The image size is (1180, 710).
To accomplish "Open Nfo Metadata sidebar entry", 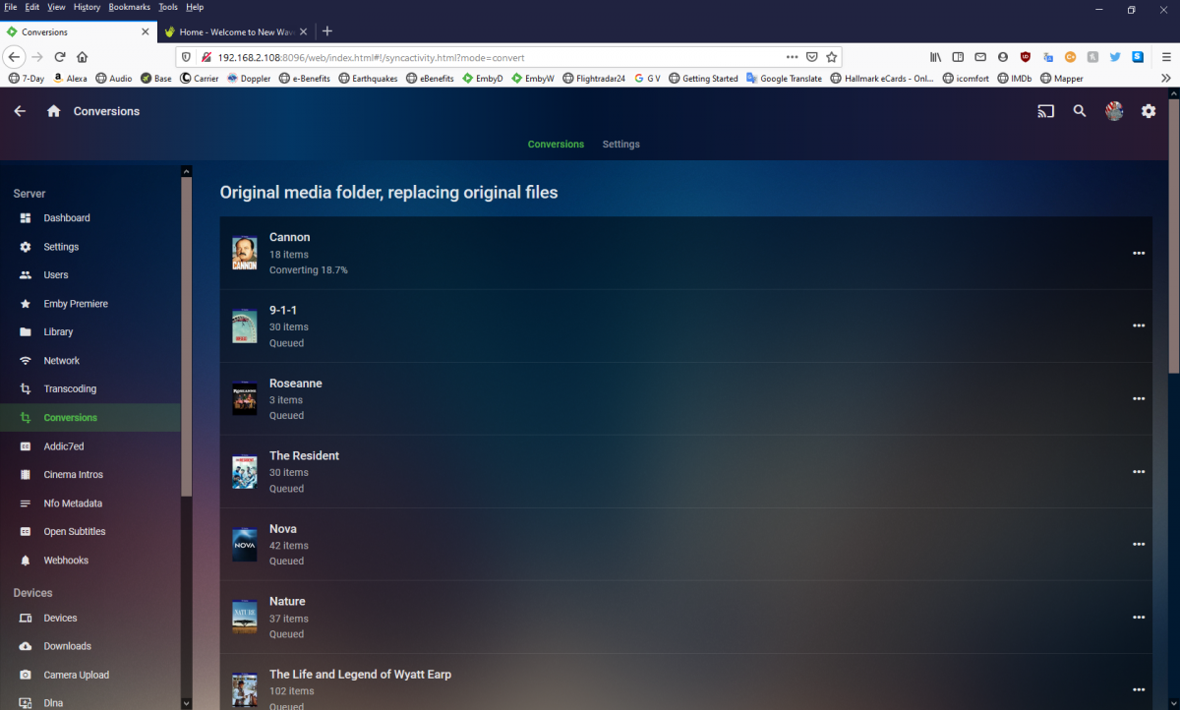I will [x=90, y=503].
